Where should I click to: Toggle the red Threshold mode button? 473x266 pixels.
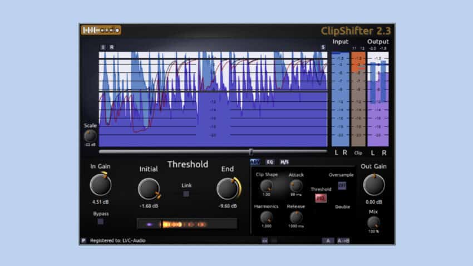(321, 198)
